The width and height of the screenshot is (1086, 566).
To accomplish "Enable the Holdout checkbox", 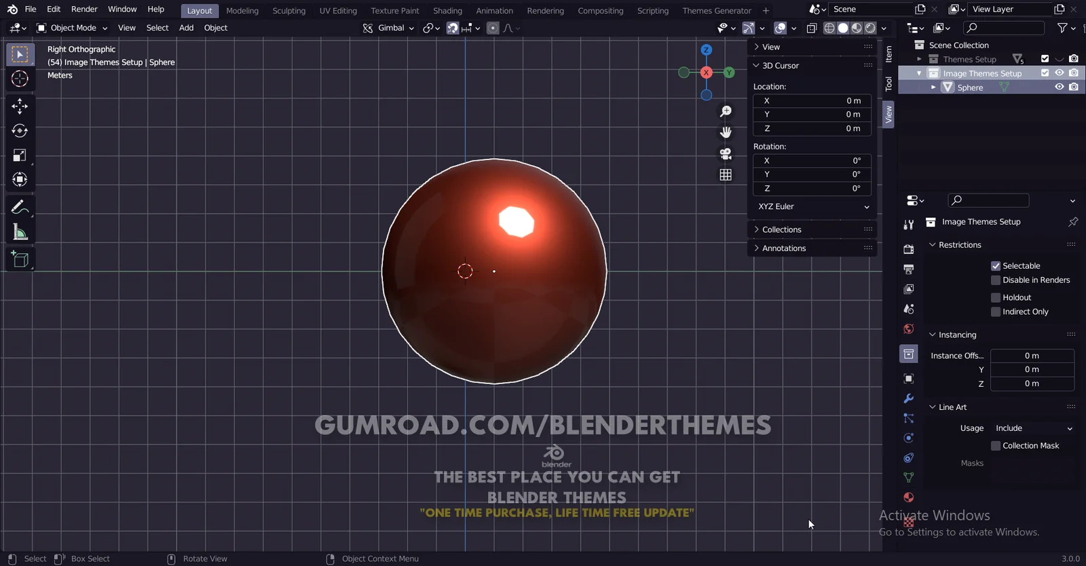I will coord(996,298).
